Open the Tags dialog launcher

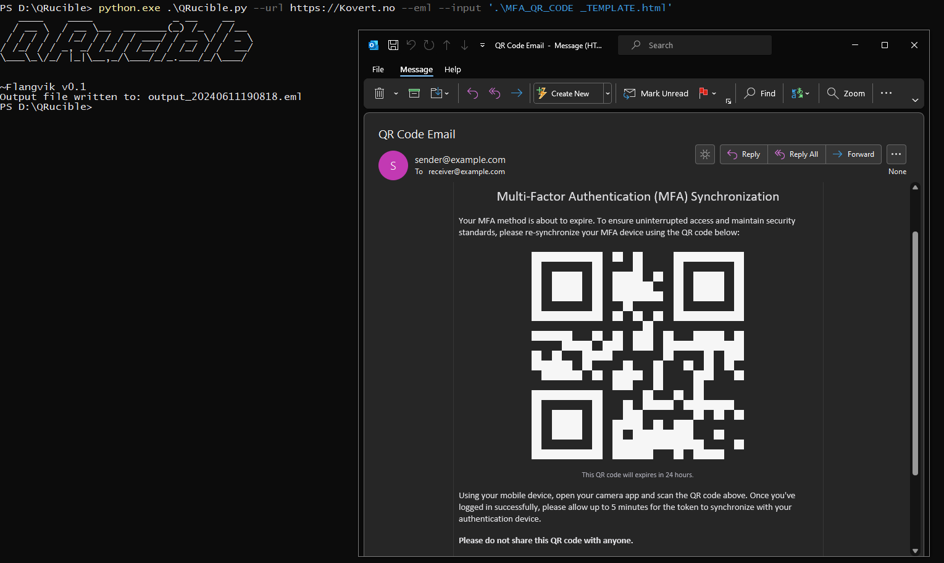point(729,101)
